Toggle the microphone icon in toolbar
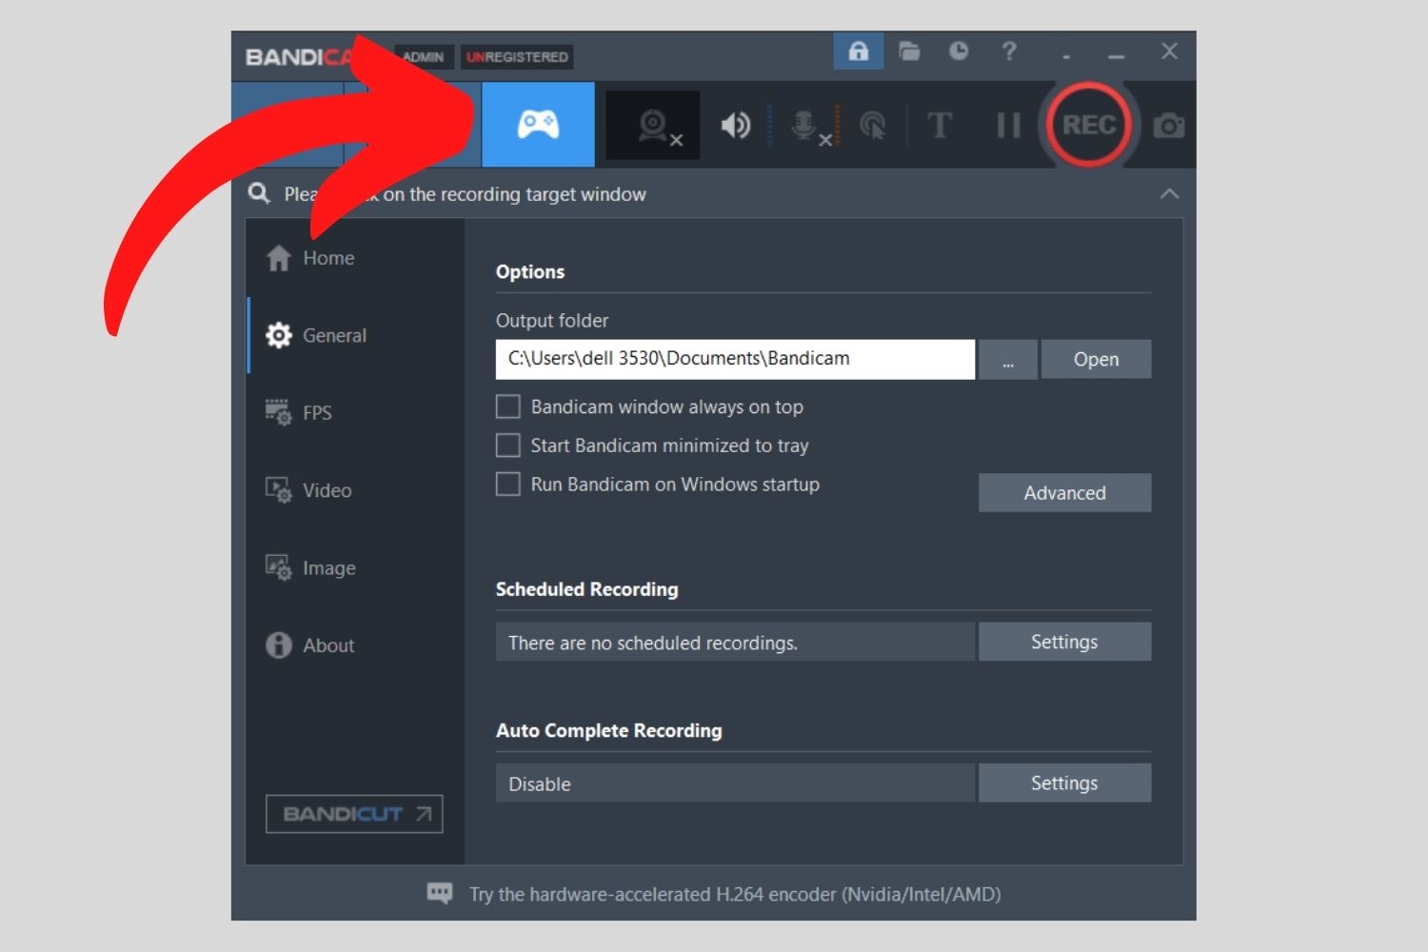 click(807, 126)
